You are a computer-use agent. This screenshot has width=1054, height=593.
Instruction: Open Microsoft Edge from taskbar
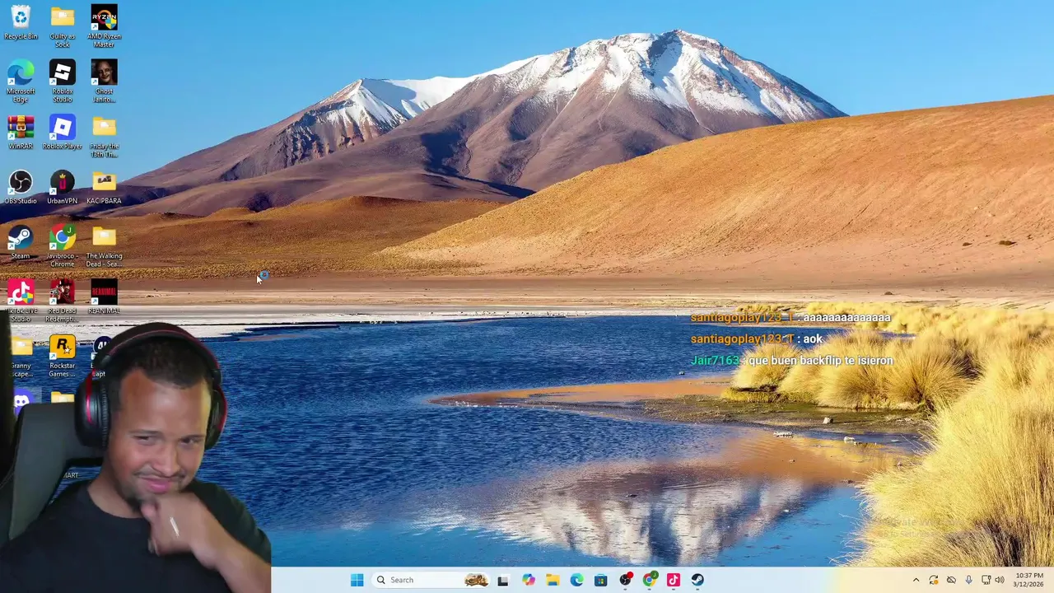tap(576, 580)
